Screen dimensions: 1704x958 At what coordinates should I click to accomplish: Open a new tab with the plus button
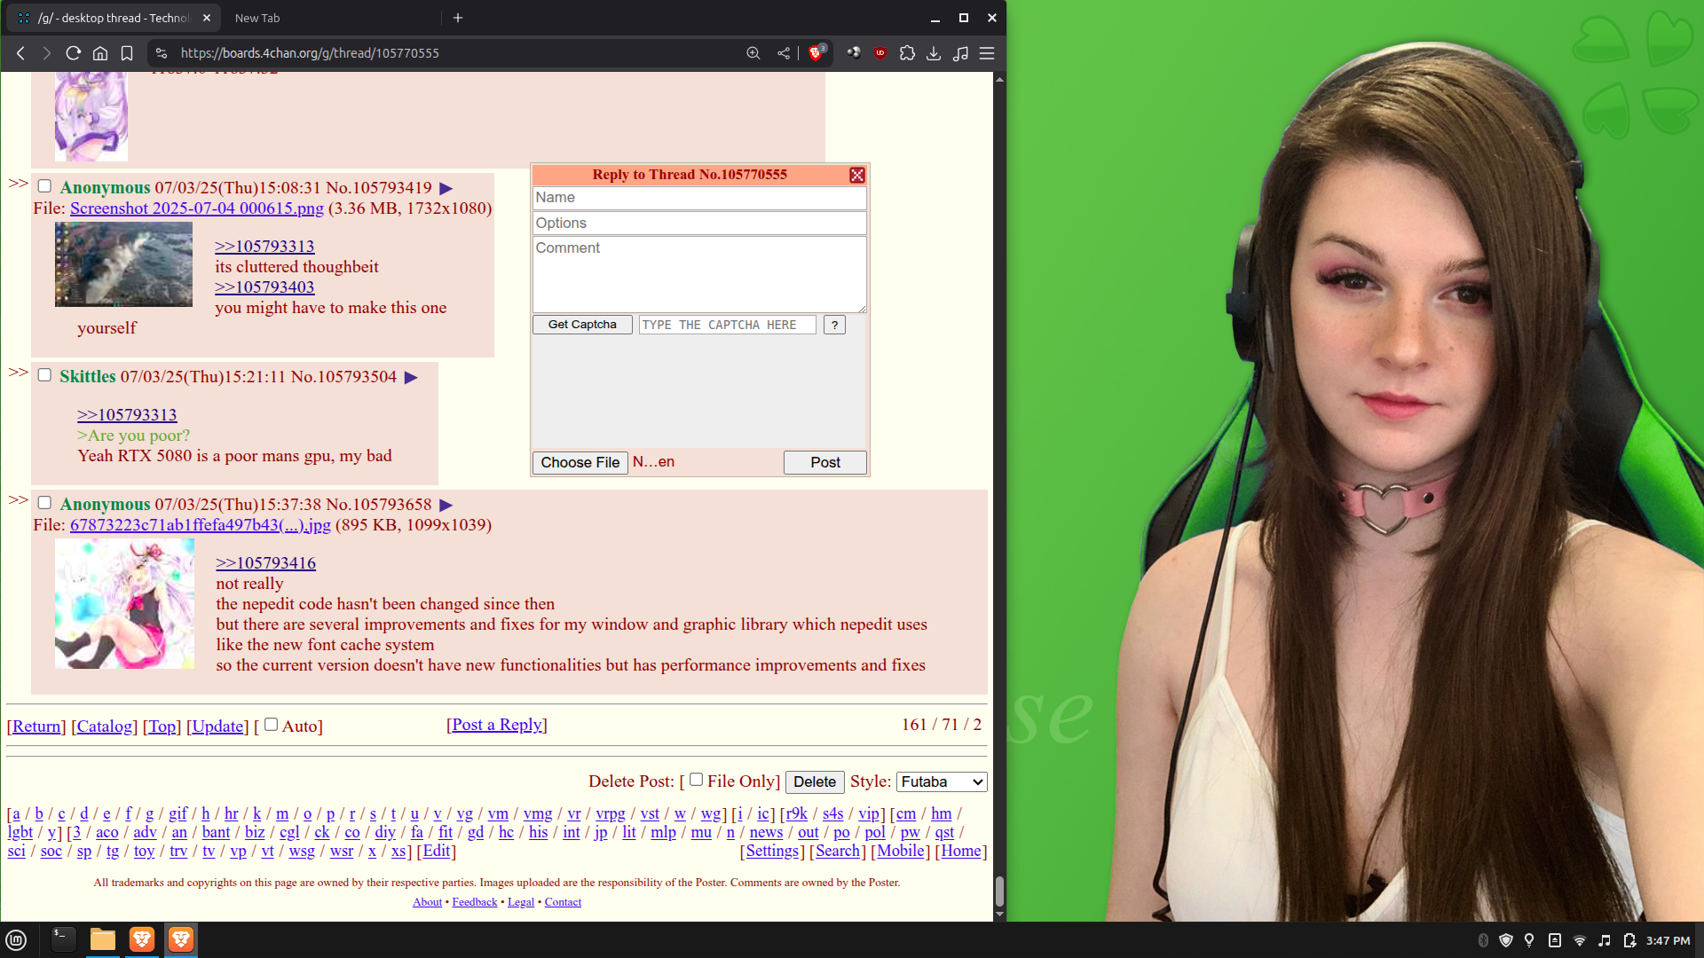click(x=458, y=18)
